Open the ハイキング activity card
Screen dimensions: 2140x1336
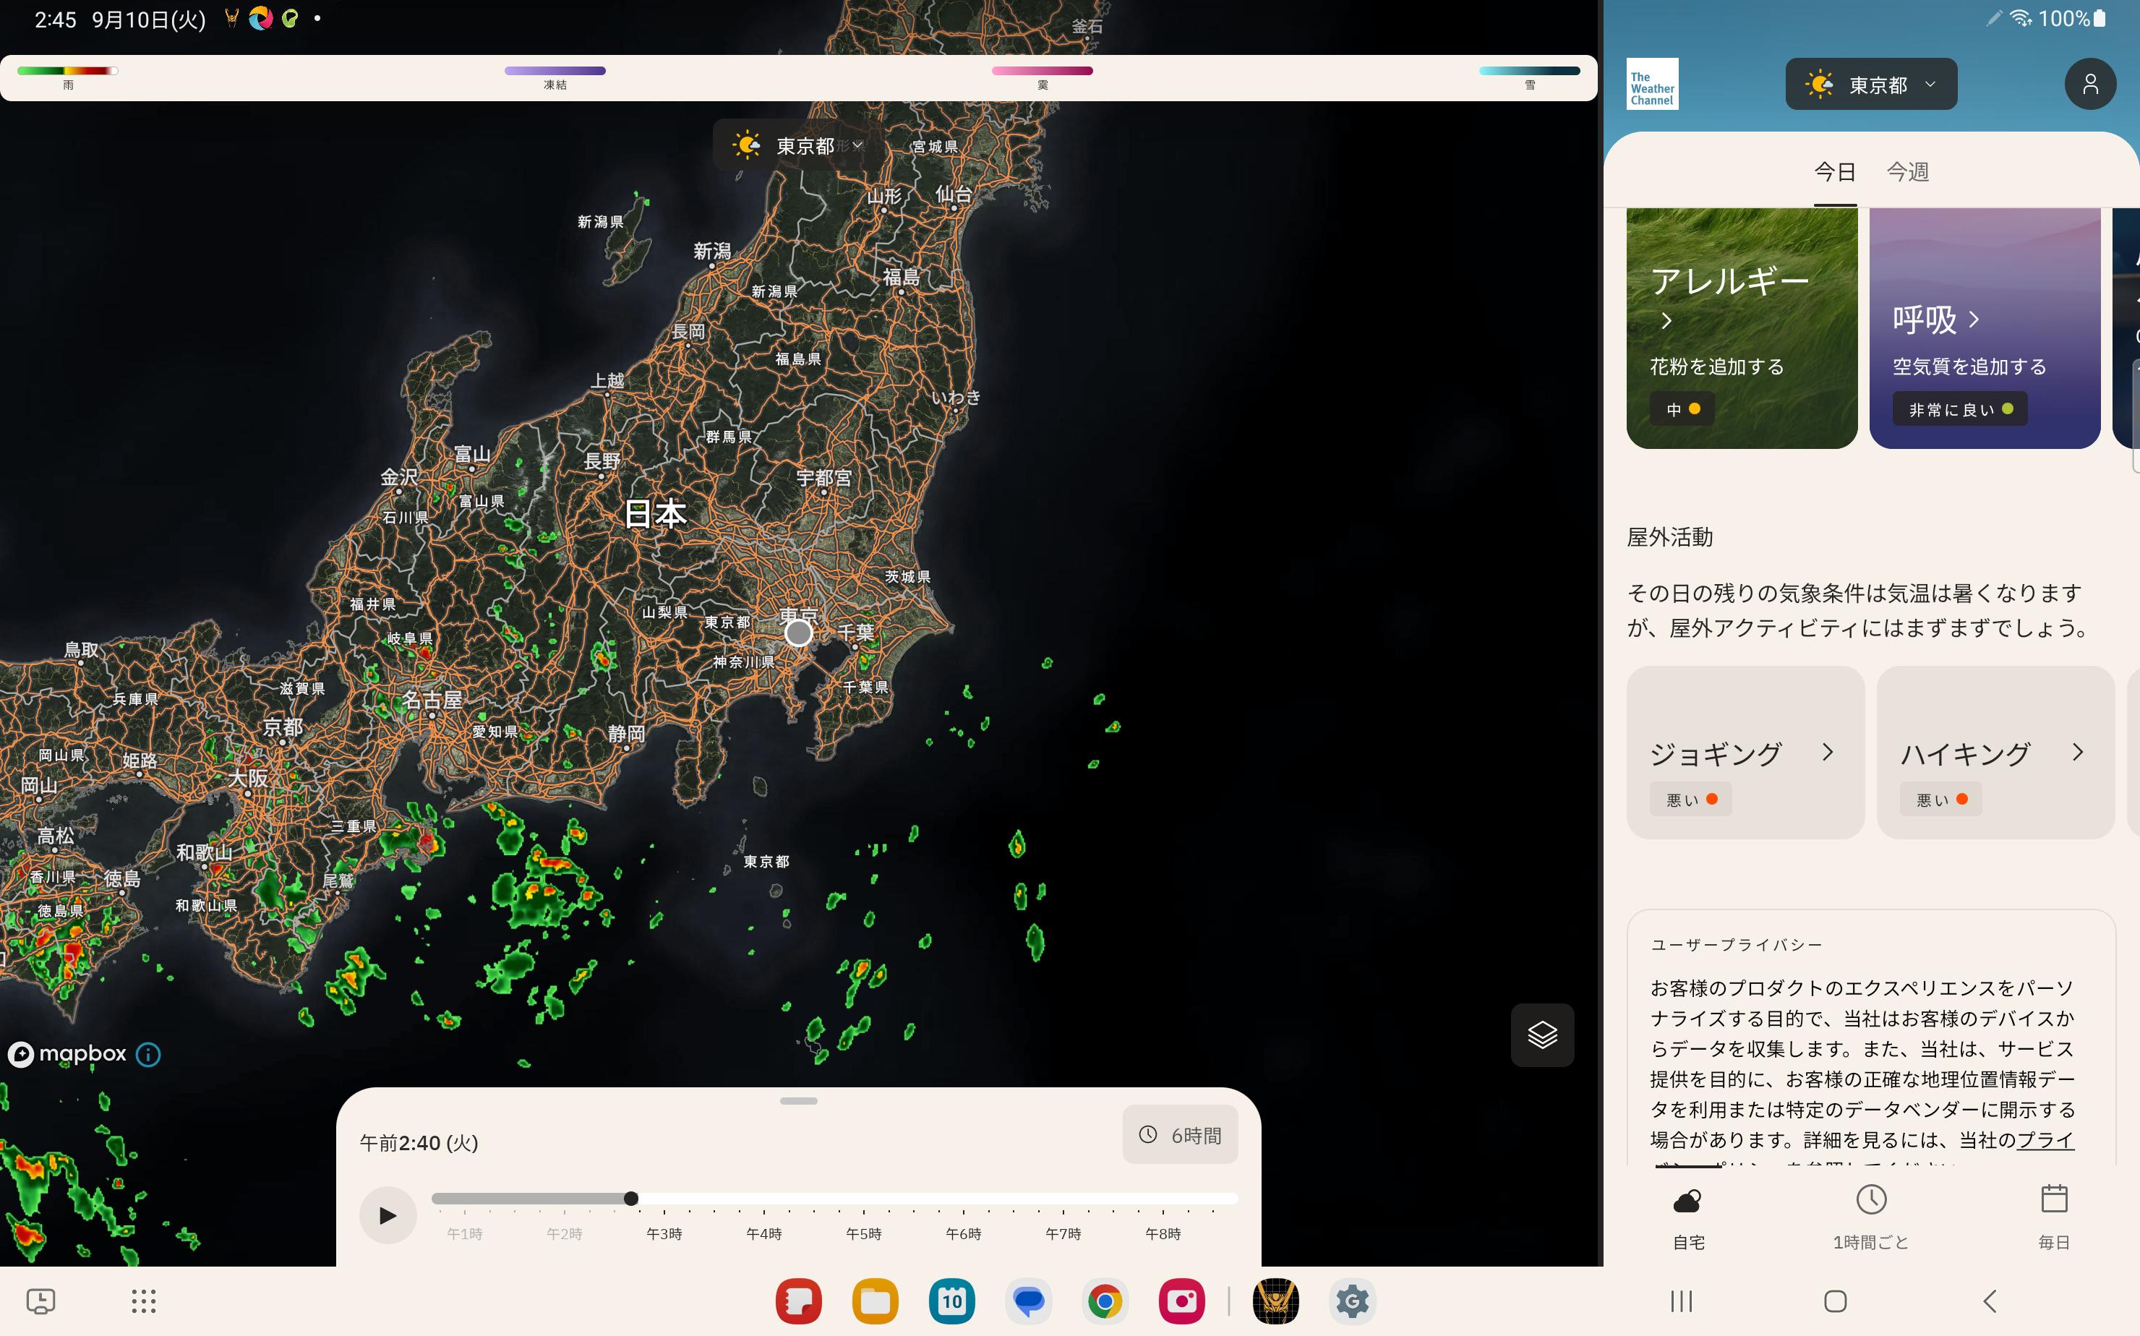click(1995, 753)
